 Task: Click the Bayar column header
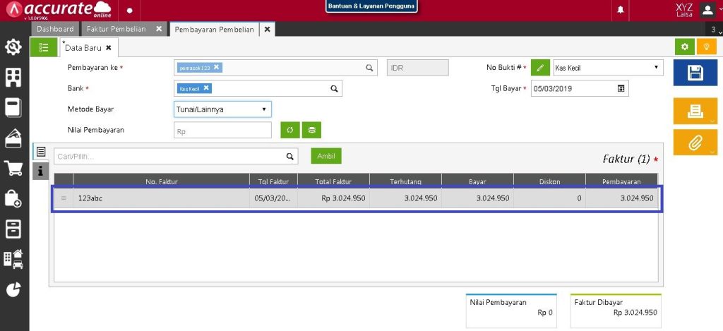(478, 181)
